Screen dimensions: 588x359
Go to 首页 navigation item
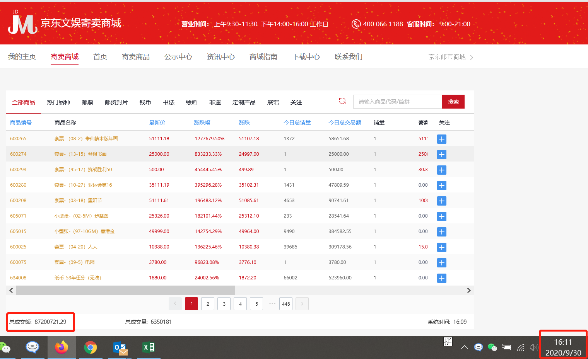100,57
